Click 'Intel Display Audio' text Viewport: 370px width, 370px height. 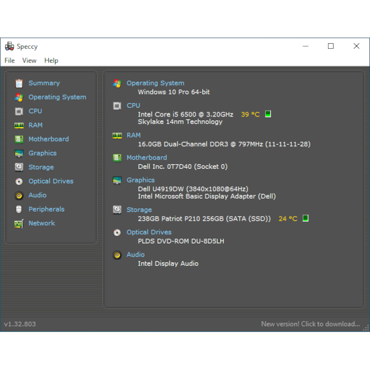tap(168, 263)
